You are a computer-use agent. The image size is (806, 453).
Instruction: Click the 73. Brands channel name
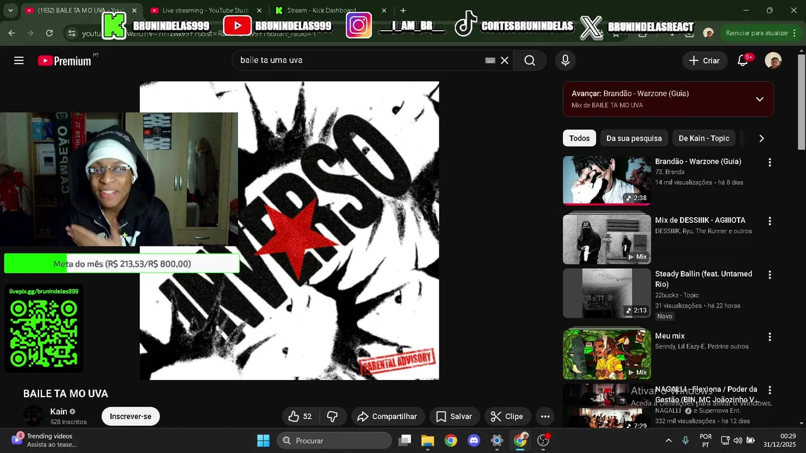click(x=669, y=172)
